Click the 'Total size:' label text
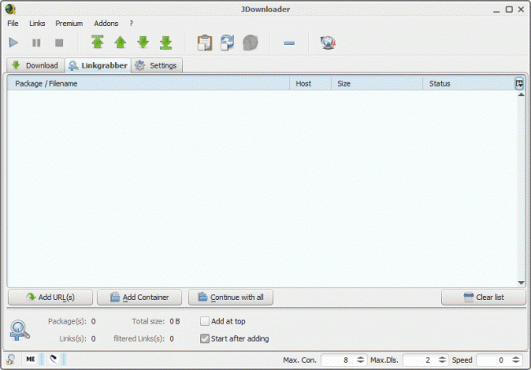531x370 pixels. [149, 321]
